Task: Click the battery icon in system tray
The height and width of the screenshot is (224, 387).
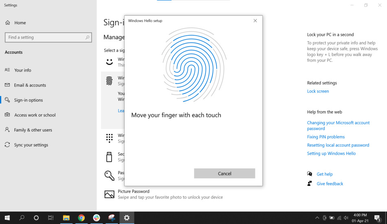Action: tap(332, 218)
